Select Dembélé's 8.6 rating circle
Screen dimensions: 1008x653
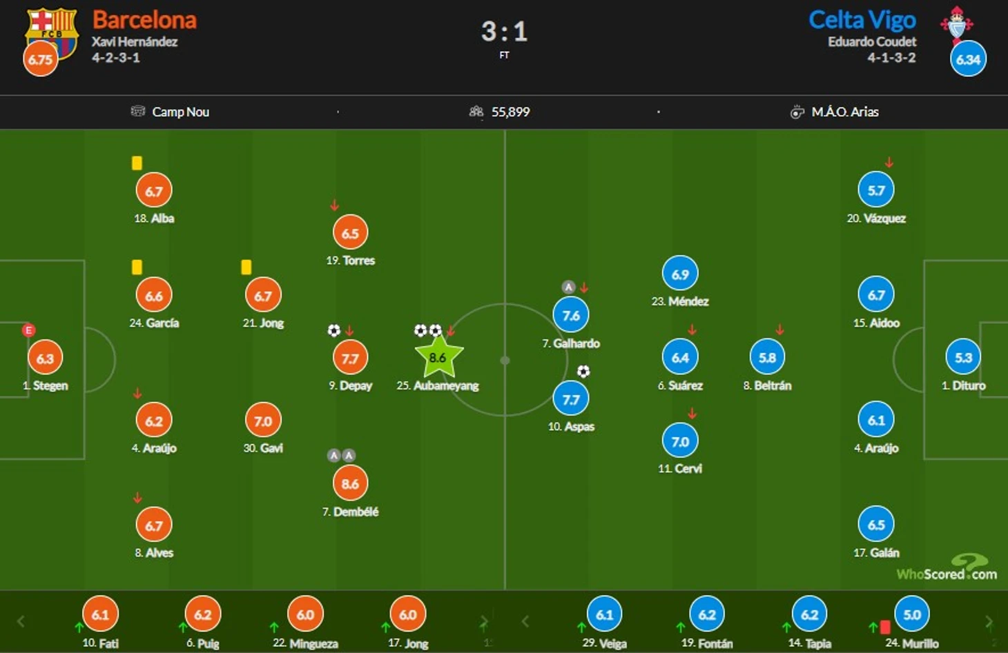click(x=350, y=483)
